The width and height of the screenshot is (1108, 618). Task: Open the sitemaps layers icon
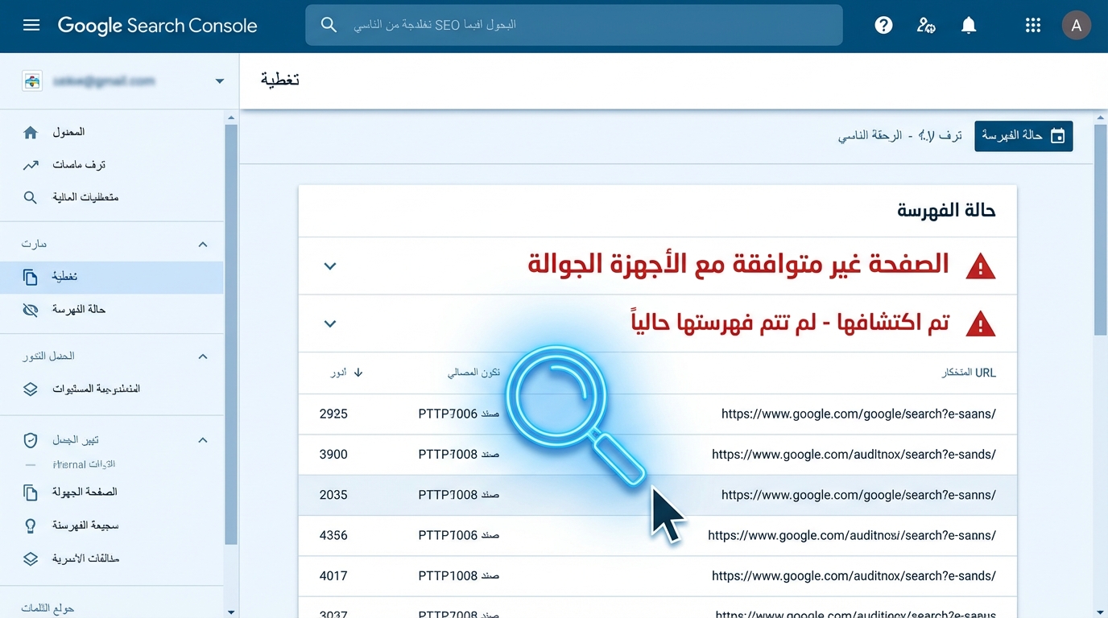[x=31, y=389]
